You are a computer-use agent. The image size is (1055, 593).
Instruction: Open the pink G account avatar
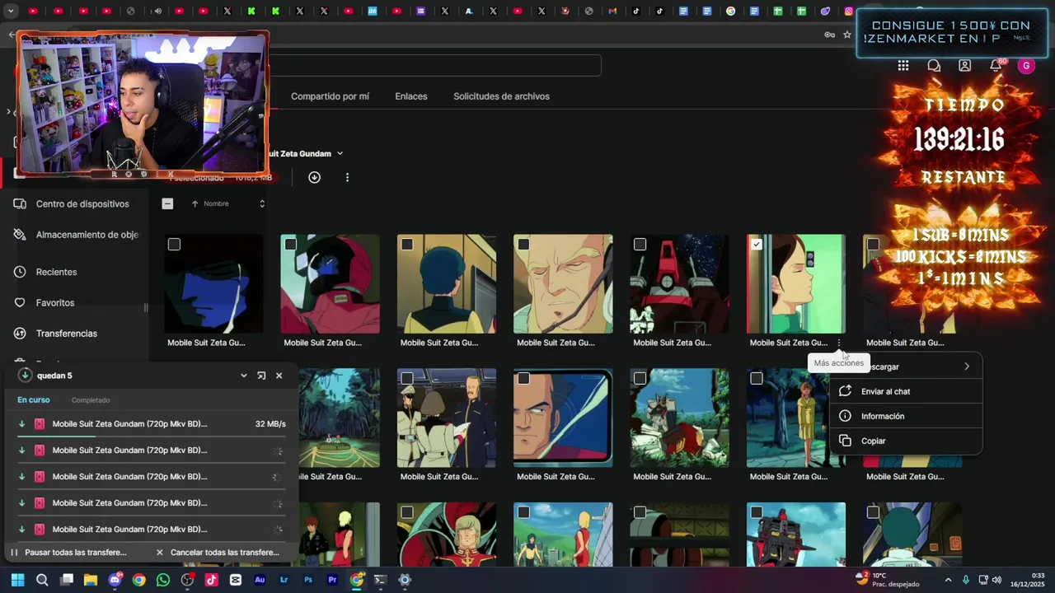[x=1026, y=66]
